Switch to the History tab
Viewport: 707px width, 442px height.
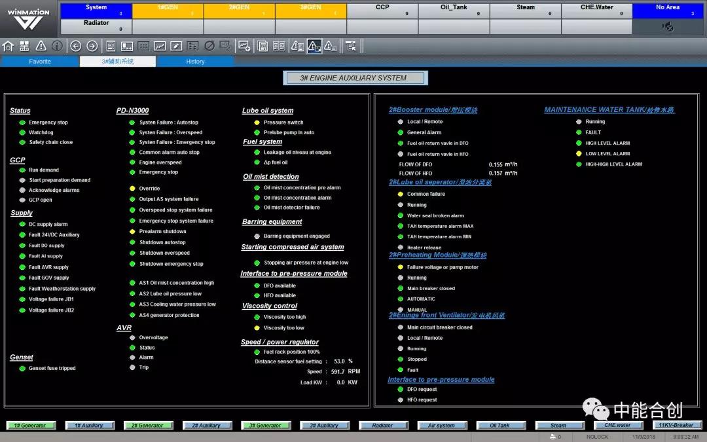coord(195,62)
